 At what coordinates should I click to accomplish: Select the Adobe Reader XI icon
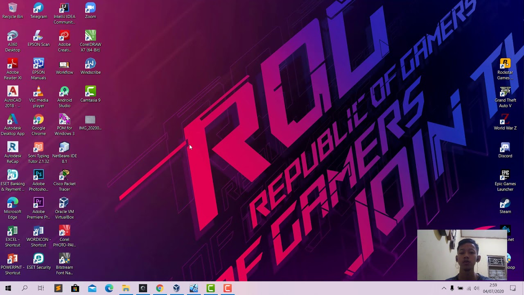13,69
